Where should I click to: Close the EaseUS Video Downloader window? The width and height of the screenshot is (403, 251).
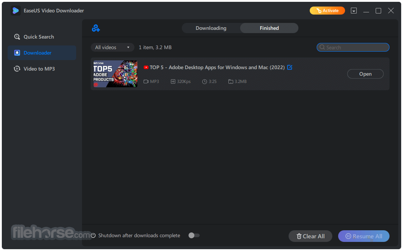(391, 11)
